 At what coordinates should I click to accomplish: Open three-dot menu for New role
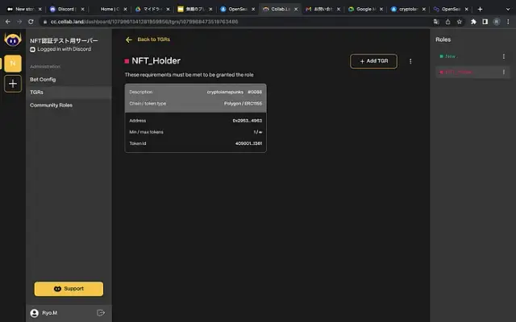pyautogui.click(x=504, y=56)
